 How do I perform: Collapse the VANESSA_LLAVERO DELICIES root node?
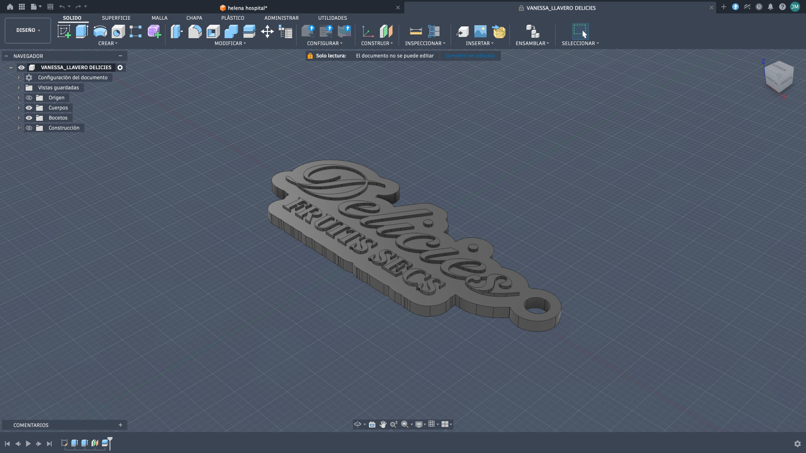click(11, 68)
